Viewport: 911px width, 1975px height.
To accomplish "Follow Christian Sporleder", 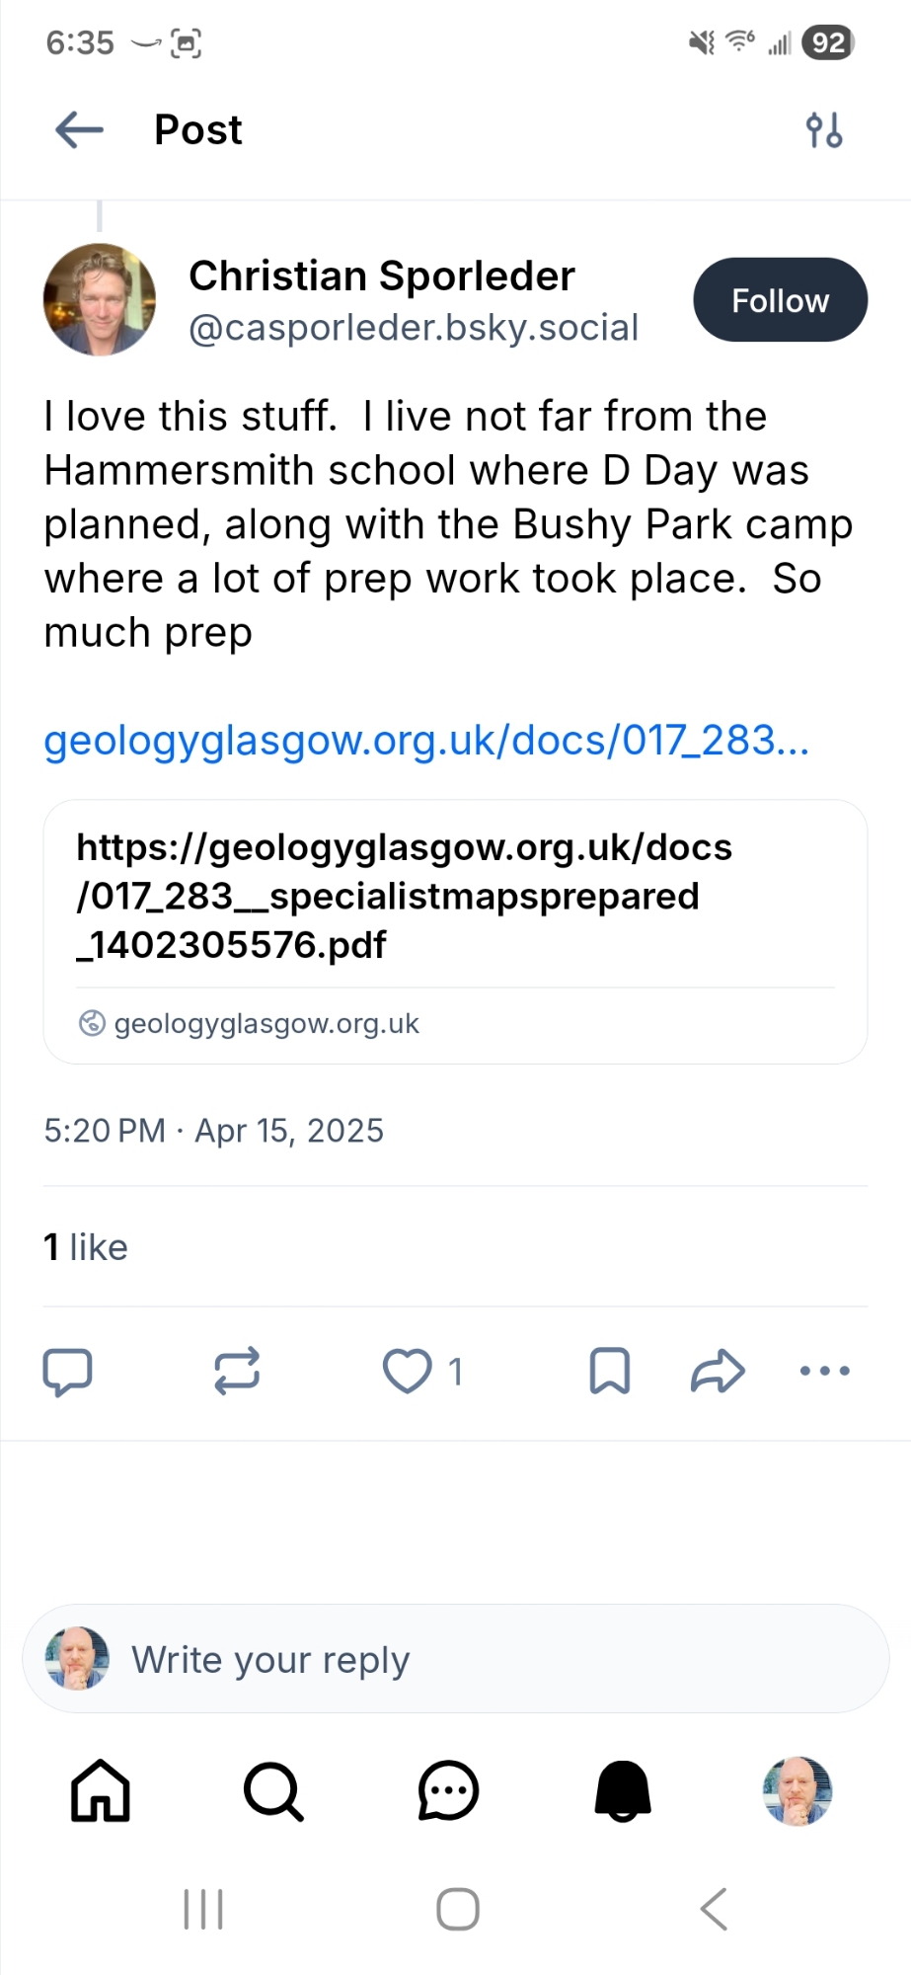I will tap(780, 300).
